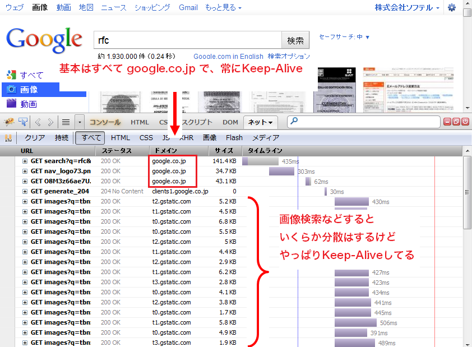
Task: Open the Google settings gear icon
Action: (451, 7)
